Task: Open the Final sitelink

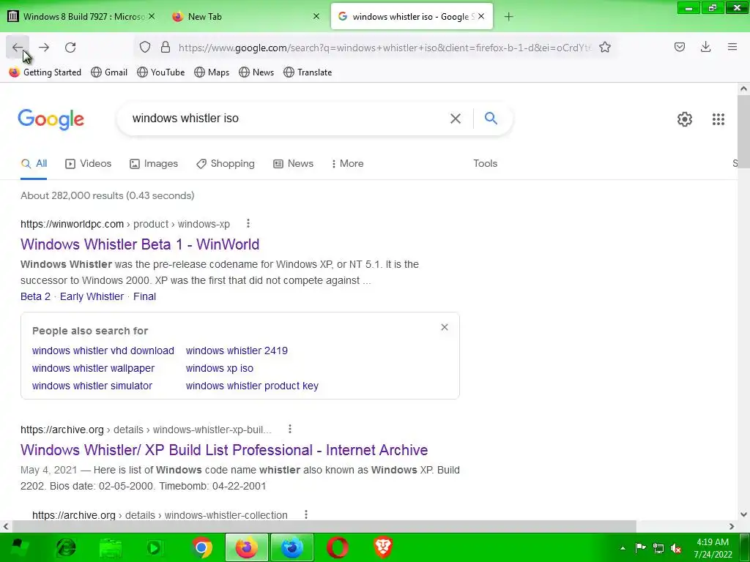Action: 144,296
